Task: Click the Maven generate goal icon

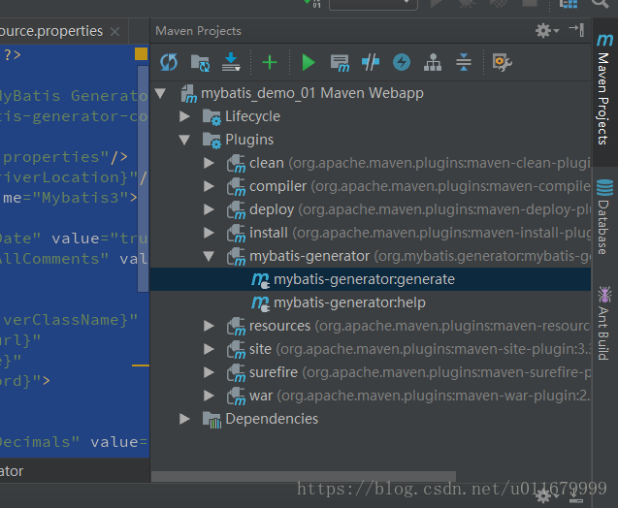Action: point(260,280)
